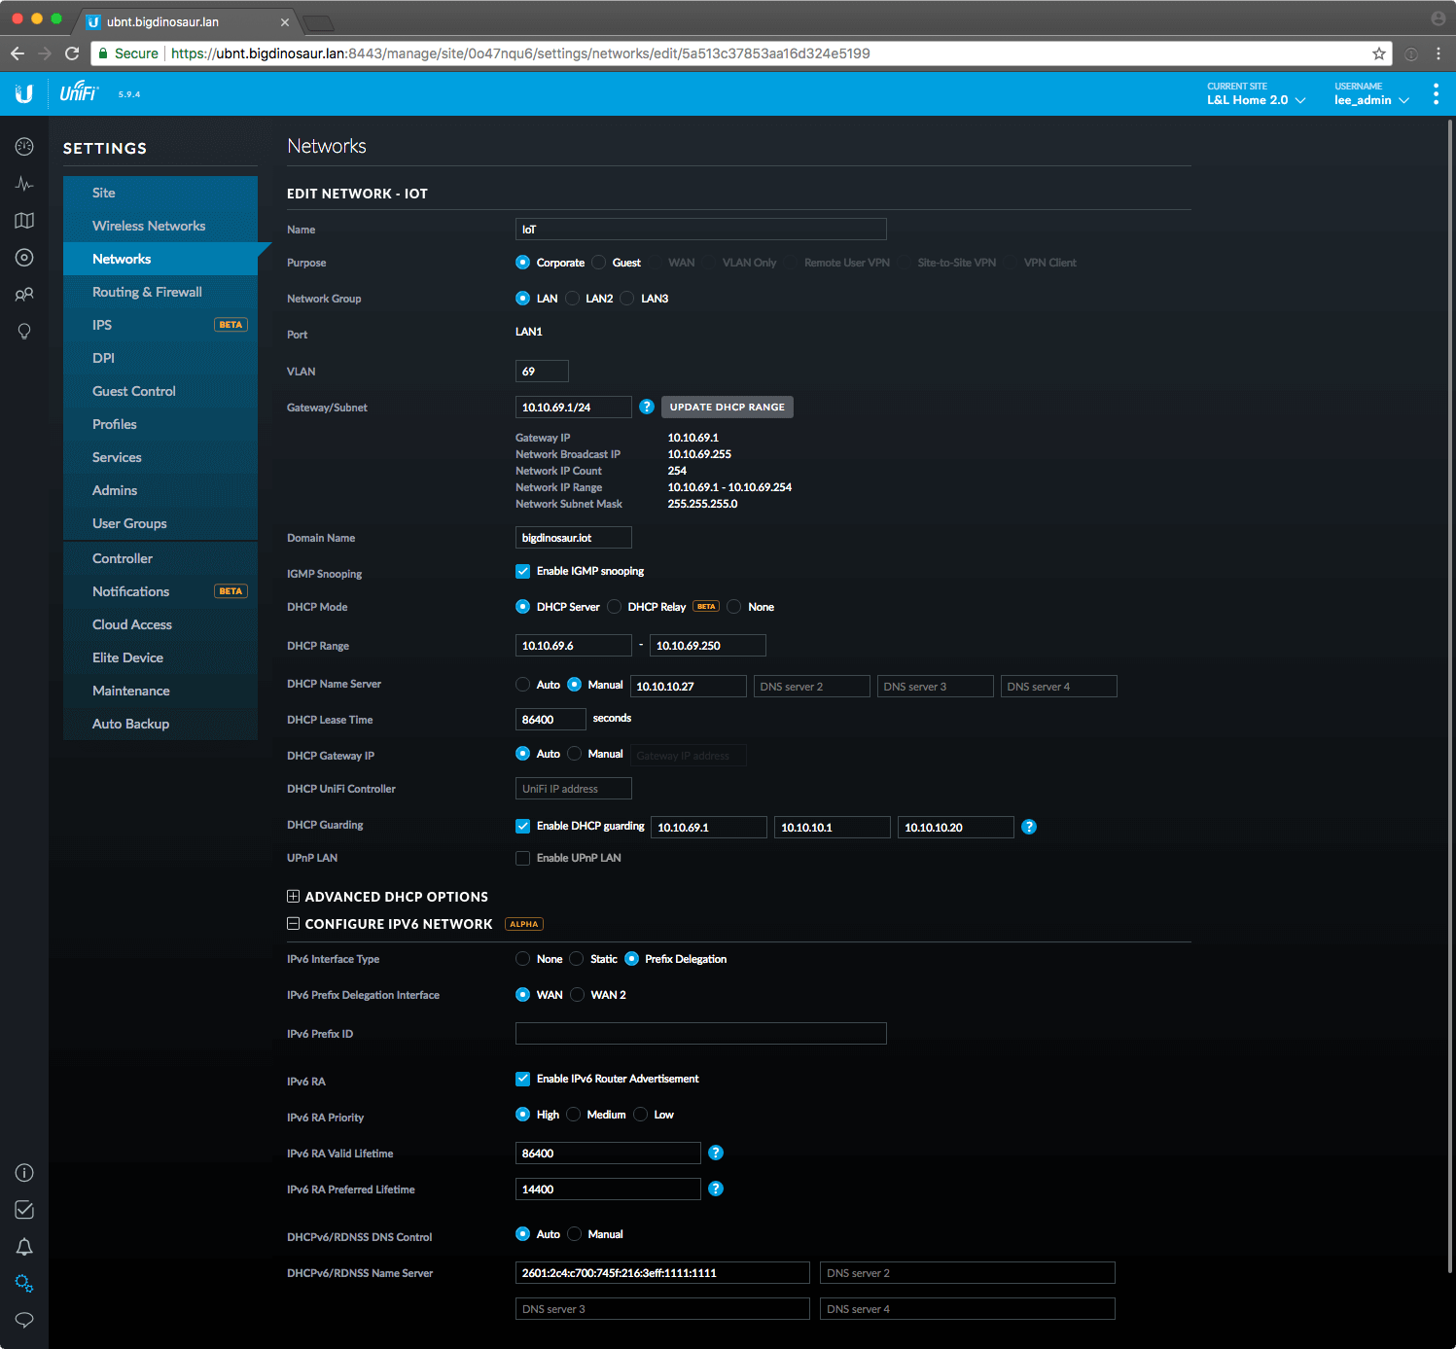Select the Guest purpose radio button
Screen dimensions: 1456x1349
(x=599, y=263)
